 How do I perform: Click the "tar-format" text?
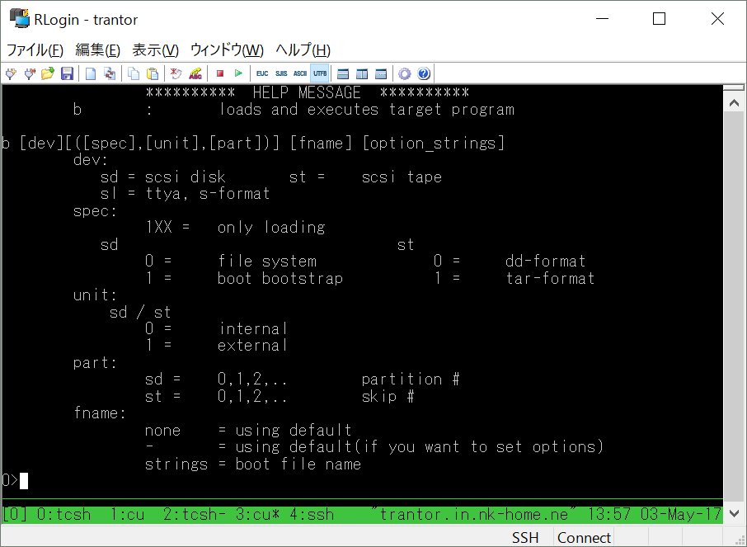click(x=550, y=278)
